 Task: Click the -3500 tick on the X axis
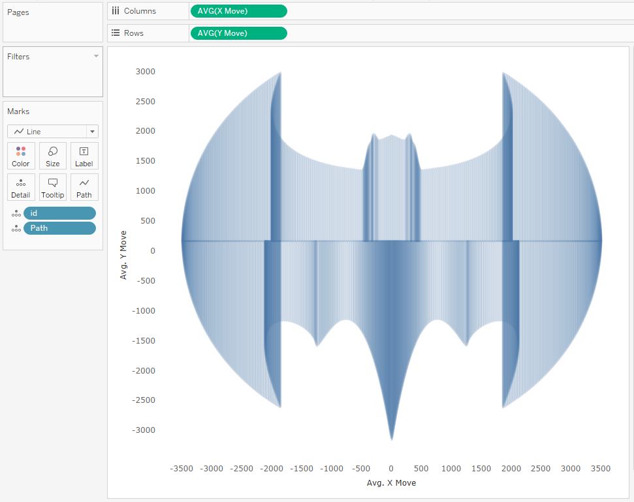coord(182,469)
